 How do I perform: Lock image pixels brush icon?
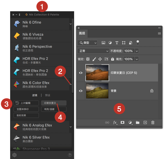pos(94,59)
